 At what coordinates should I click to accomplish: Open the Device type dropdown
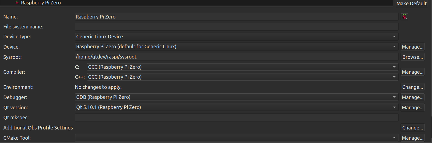point(237,37)
